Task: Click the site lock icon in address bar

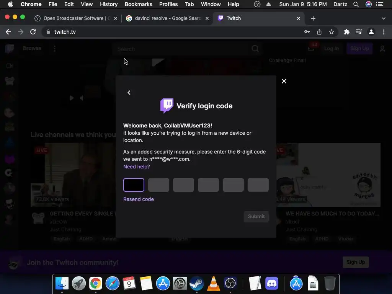Action: (x=48, y=32)
